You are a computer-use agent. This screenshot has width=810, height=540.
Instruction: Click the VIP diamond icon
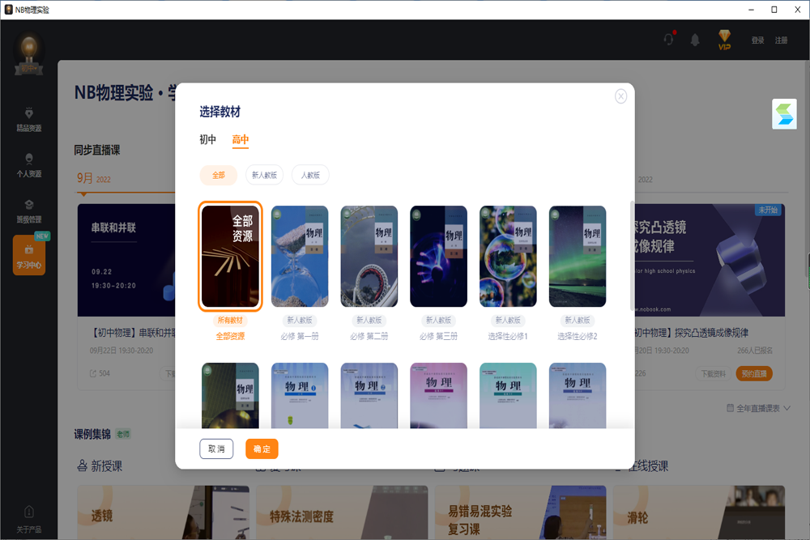pyautogui.click(x=724, y=40)
